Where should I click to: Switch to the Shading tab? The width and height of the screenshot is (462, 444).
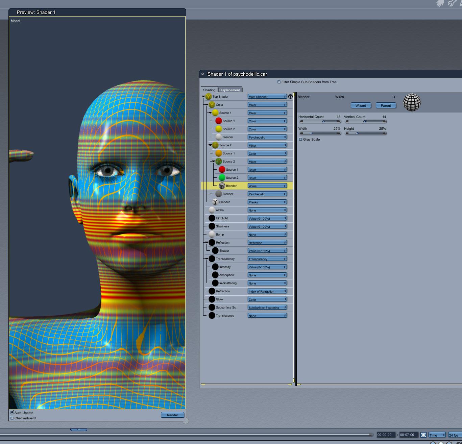click(209, 90)
